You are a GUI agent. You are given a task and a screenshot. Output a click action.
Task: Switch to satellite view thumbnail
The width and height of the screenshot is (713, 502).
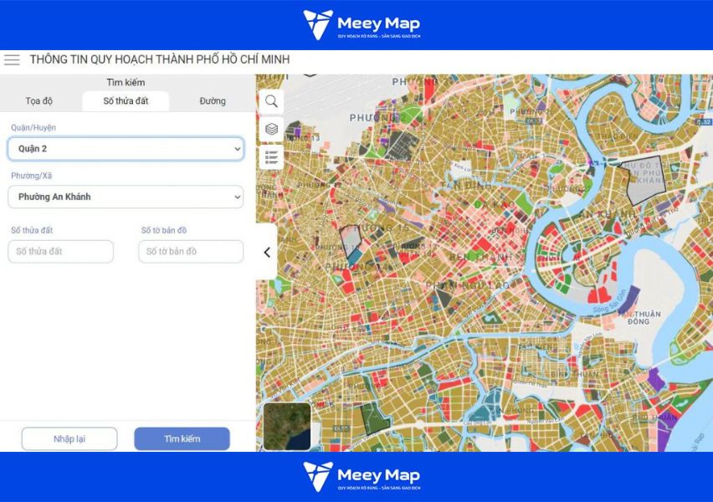pos(287,426)
